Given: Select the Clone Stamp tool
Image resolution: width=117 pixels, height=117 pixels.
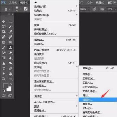Looking at the screenshot, I should (x=10, y=47).
